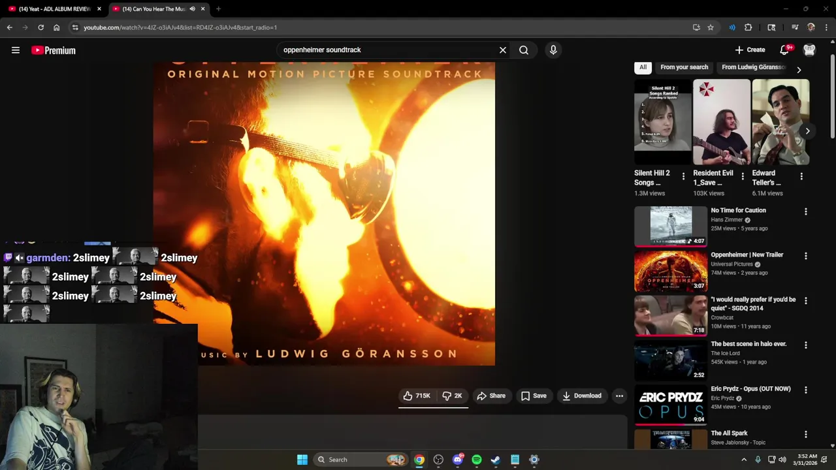
Task: Open YouTube notifications bell
Action: pyautogui.click(x=785, y=50)
